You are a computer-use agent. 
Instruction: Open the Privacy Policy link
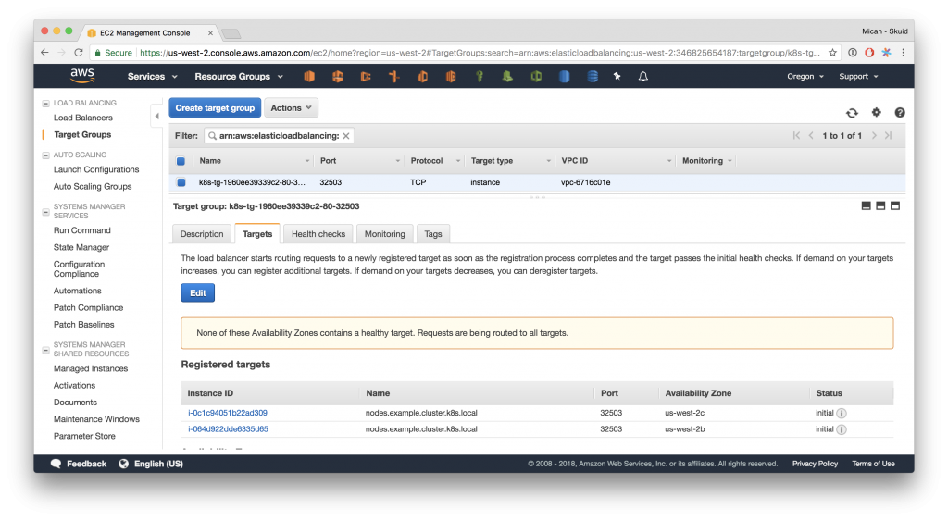coord(815,464)
